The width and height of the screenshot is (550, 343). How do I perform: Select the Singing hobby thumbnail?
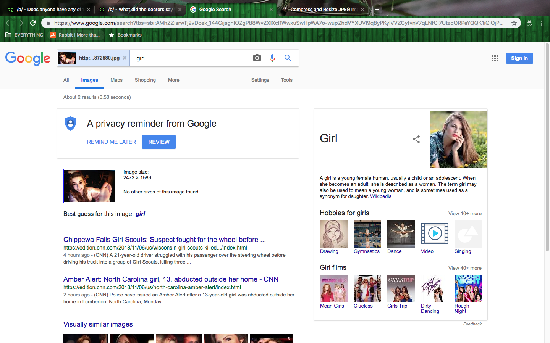468,234
